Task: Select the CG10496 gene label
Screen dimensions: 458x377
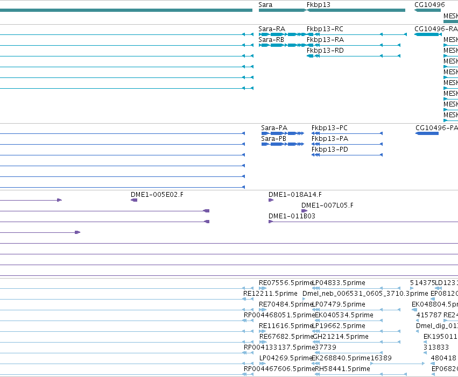Action: (x=429, y=5)
